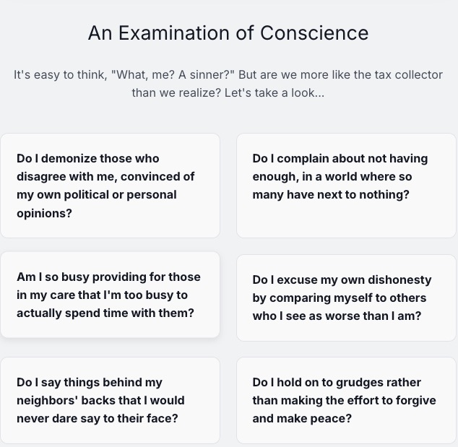Click the words "and make peace?"
458x447 pixels.
[x=302, y=418]
